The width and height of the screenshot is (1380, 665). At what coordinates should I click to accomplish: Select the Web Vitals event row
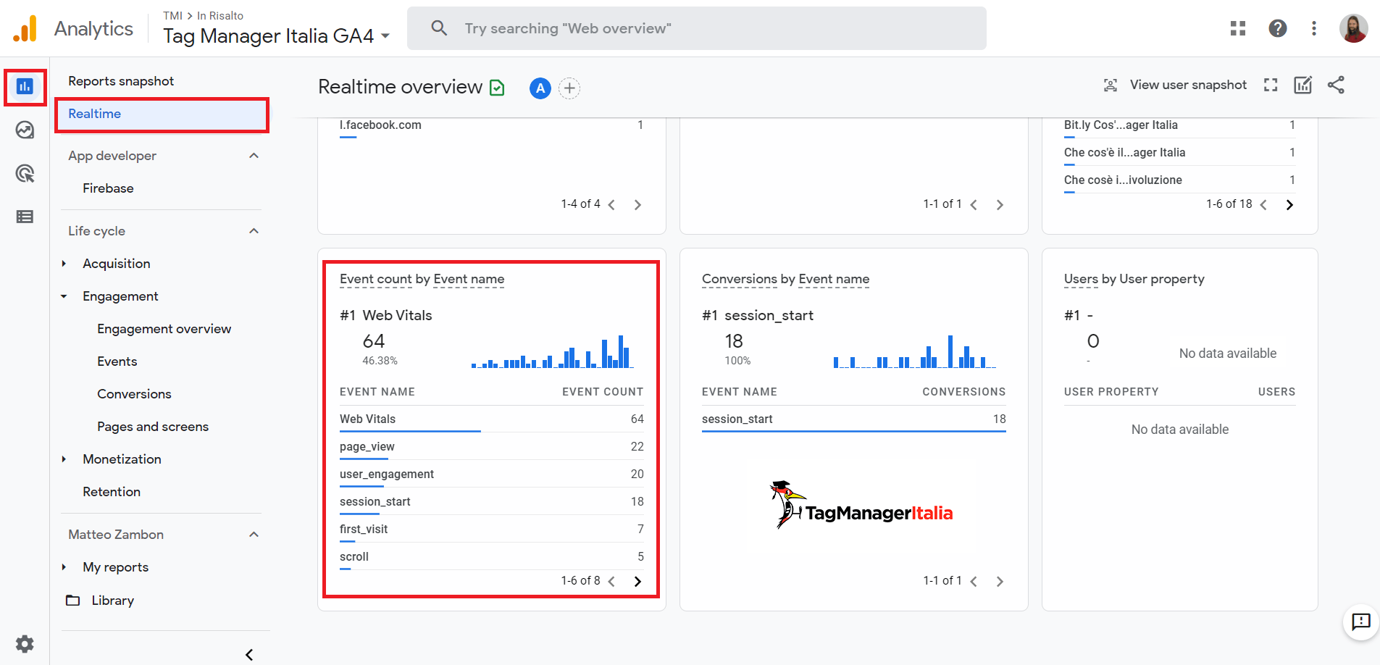click(492, 419)
